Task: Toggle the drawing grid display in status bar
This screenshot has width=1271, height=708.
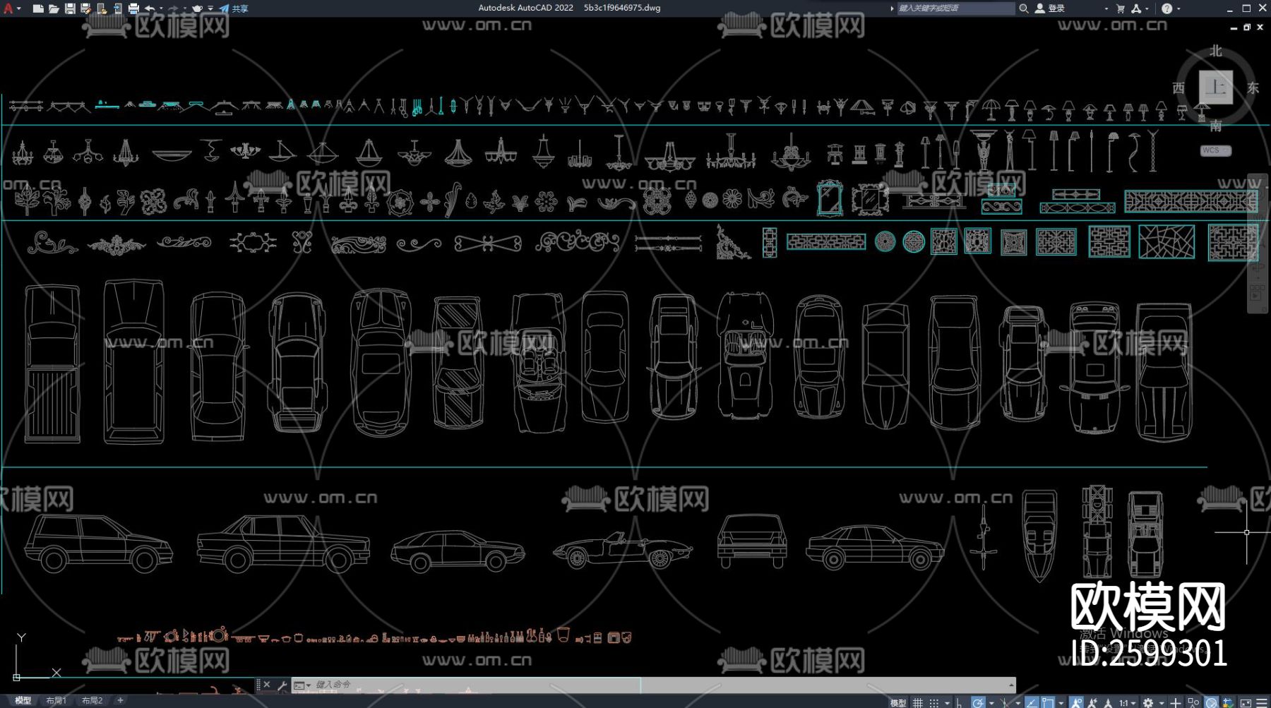Action: pos(917,702)
